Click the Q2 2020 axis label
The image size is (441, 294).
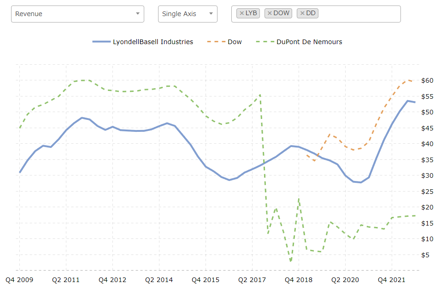345,280
